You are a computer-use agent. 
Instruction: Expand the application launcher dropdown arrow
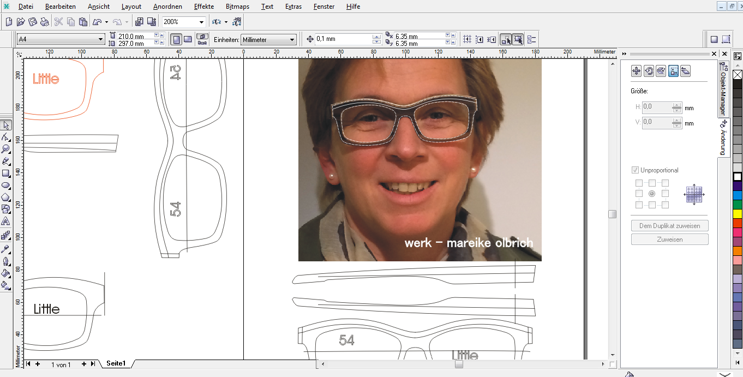(x=226, y=22)
